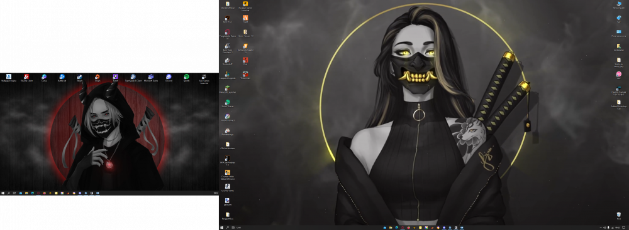Launch the Discord desktop shortcut
Image resolution: width=629 pixels, height=230 pixels.
[x=169, y=78]
